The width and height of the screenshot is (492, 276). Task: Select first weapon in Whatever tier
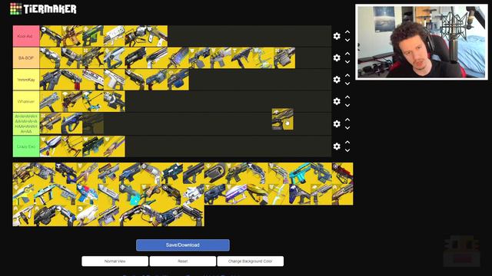click(x=50, y=101)
